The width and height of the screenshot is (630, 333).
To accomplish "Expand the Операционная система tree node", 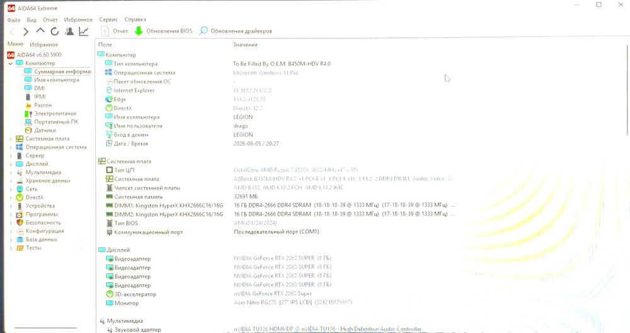I will 11,147.
